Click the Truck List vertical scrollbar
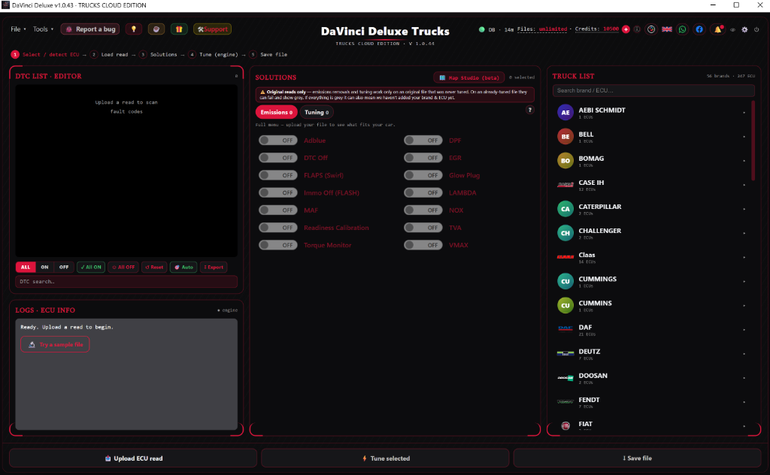This screenshot has width=770, height=475. pyautogui.click(x=753, y=141)
